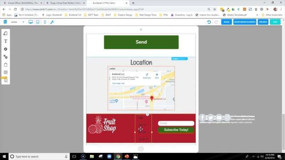Open the Windows Start menu
The height and width of the screenshot is (160, 285).
[4, 156]
